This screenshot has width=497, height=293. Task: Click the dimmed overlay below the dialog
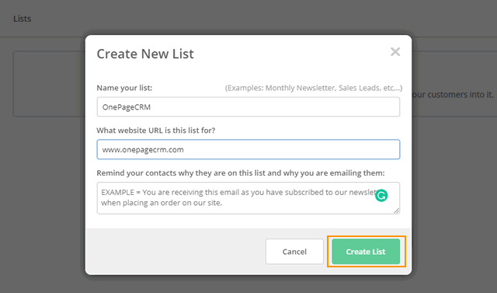tap(248, 284)
